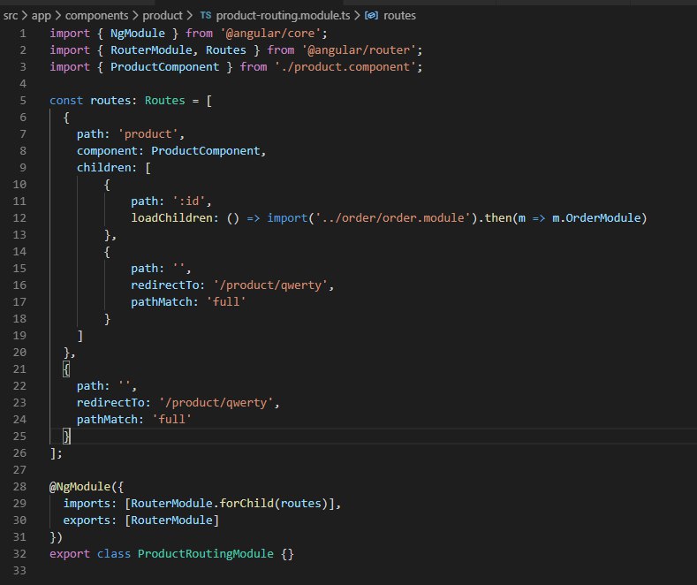The image size is (697, 585).
Task: Select the product breadcrumb folder
Action: pos(163,16)
